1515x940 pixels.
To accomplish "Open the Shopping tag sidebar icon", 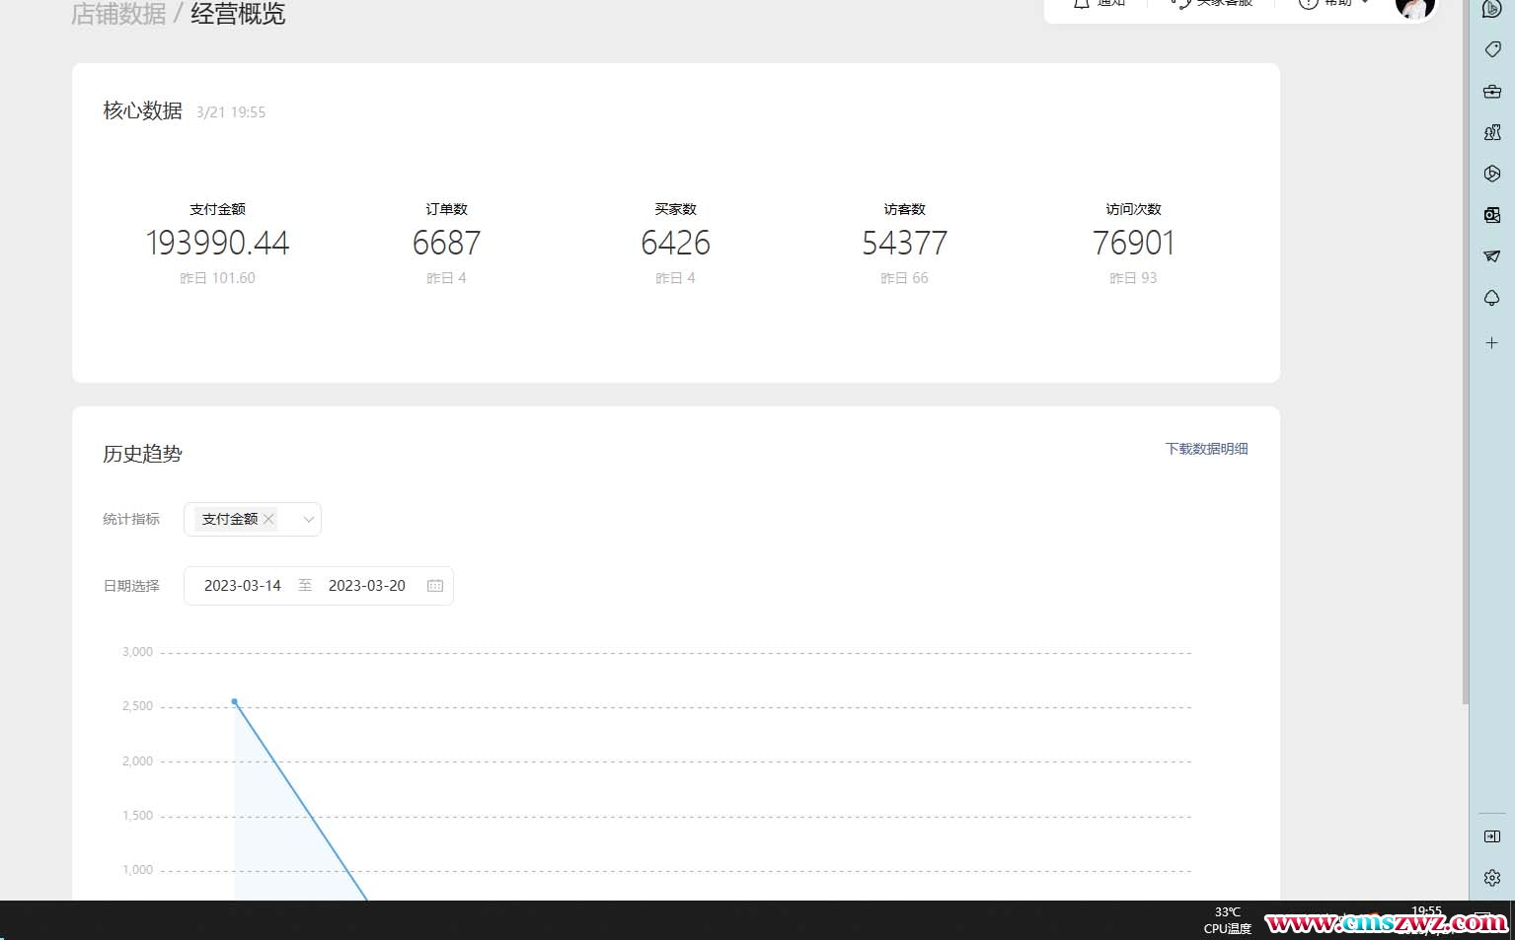I will pos(1492,49).
